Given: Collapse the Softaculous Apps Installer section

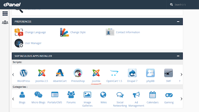Looking at the screenshot, I should pyautogui.click(x=178, y=56).
